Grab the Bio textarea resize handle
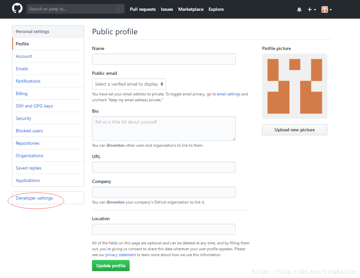The height and width of the screenshot is (278, 360). click(x=234, y=139)
